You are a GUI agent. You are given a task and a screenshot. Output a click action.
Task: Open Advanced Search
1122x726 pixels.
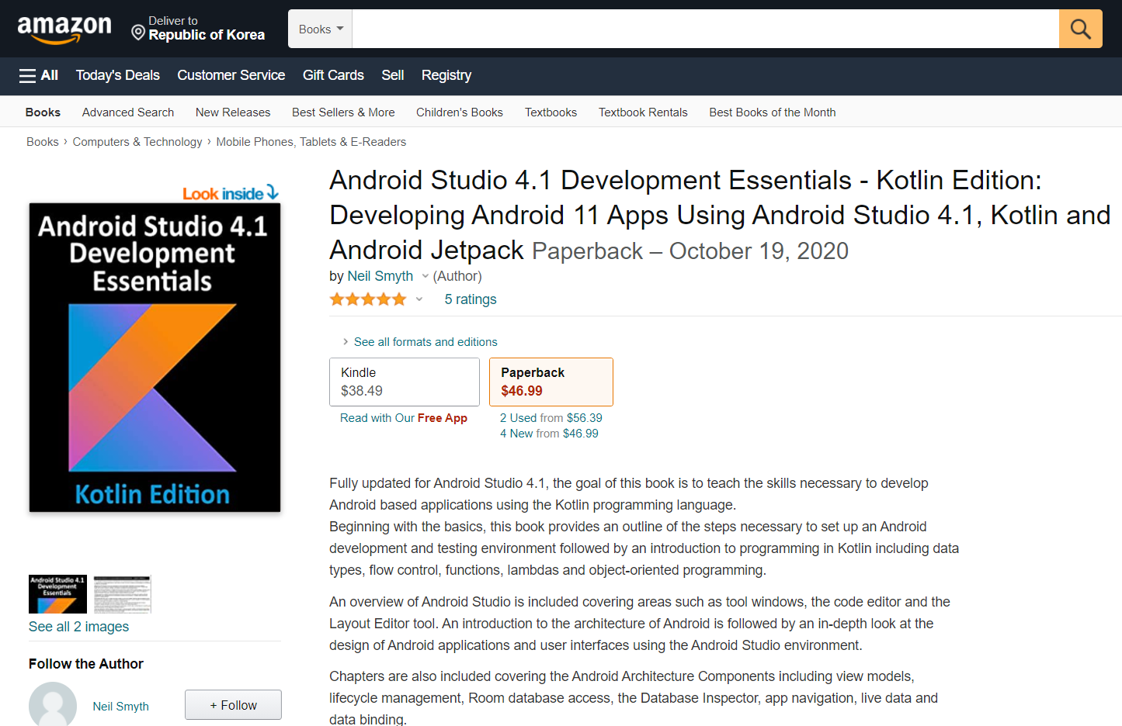(x=128, y=112)
